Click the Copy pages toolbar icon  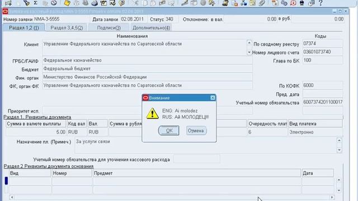pos(145,3)
